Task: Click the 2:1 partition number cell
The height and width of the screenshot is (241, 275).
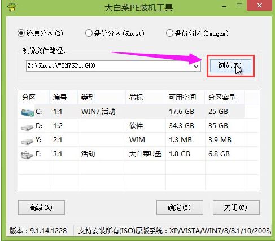Action: [58, 140]
